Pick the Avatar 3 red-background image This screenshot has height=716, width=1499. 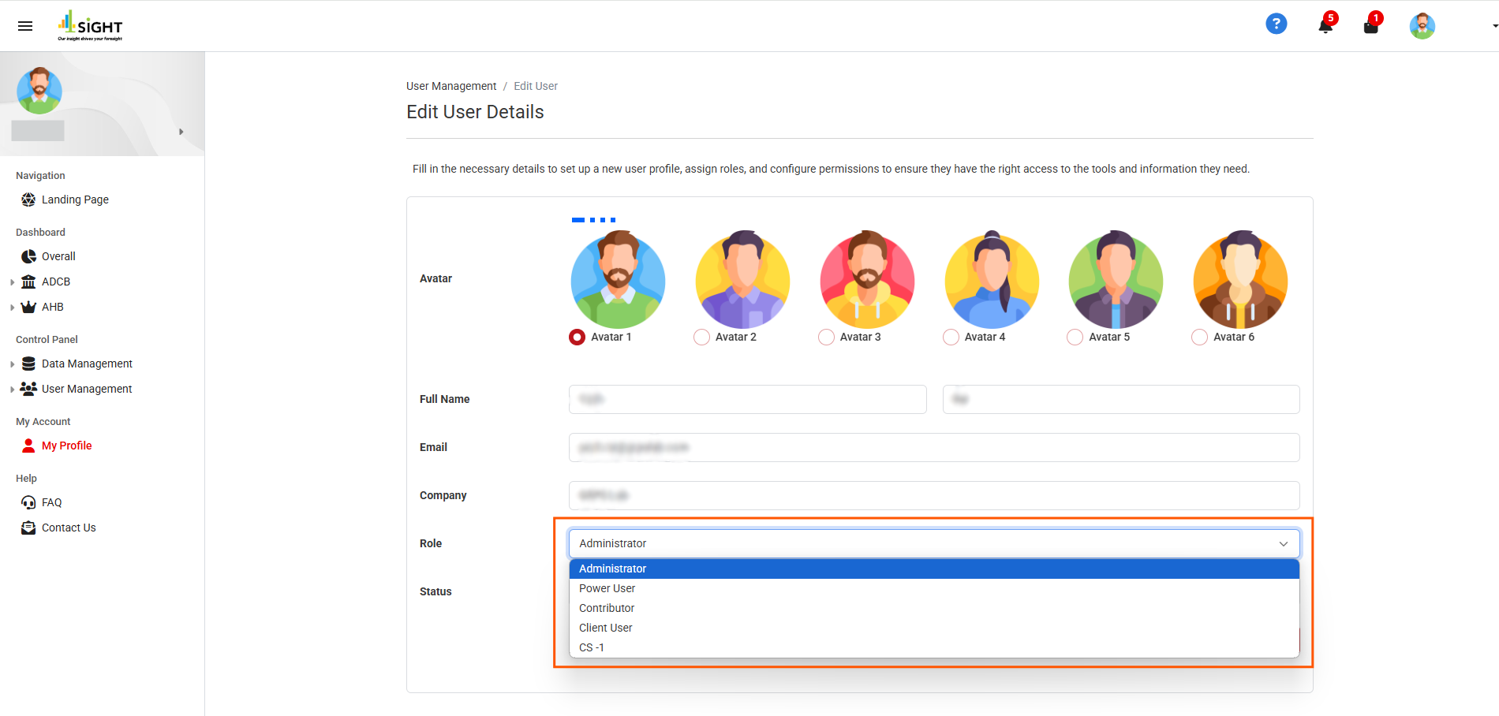[867, 280]
